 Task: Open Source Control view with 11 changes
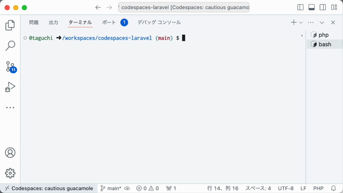pos(11,66)
